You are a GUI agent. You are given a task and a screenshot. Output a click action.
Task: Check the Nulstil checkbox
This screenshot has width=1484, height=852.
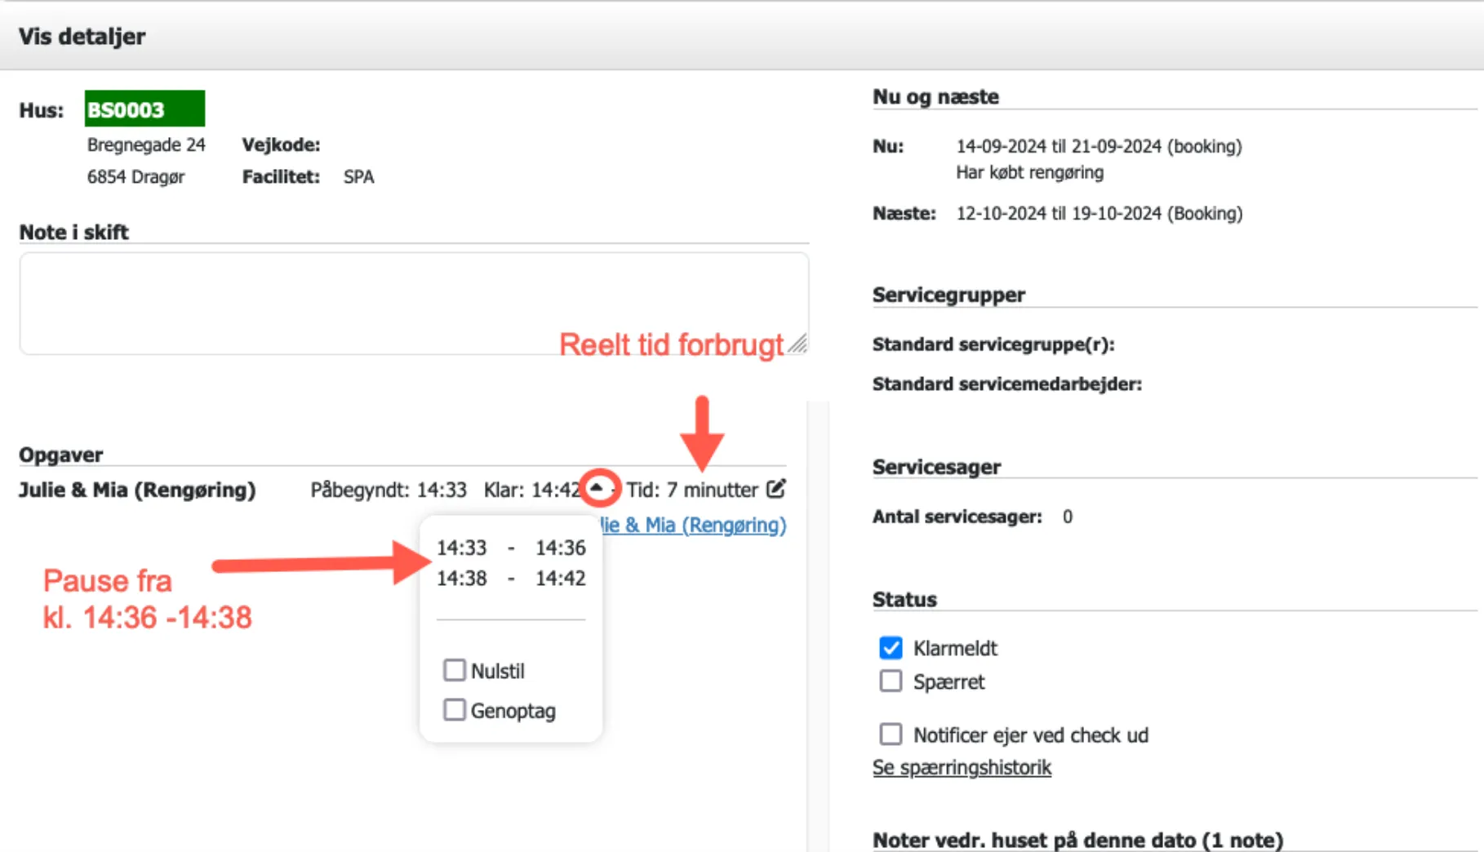pos(455,669)
